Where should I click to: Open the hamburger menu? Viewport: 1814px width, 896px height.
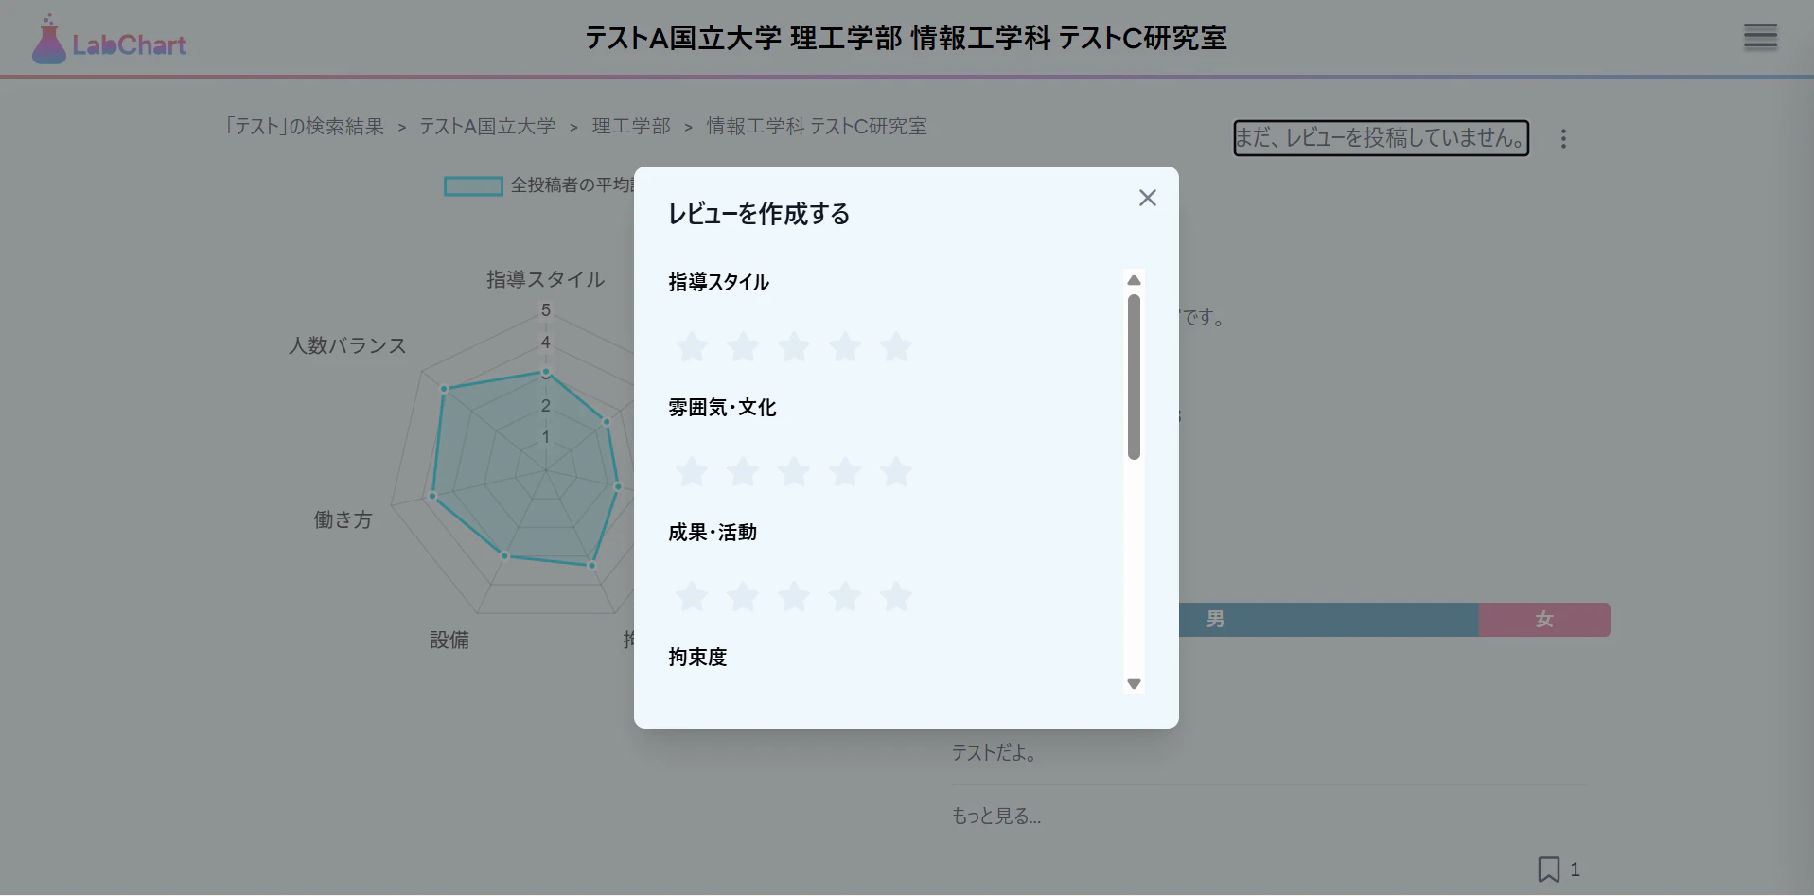pyautogui.click(x=1760, y=37)
